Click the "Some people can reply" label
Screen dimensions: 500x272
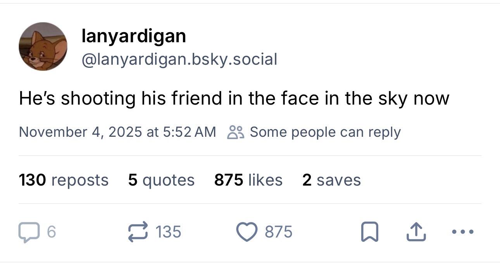click(x=325, y=132)
